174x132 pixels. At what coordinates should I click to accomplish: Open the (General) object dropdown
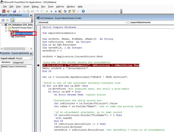pyautogui.click(x=126, y=22)
